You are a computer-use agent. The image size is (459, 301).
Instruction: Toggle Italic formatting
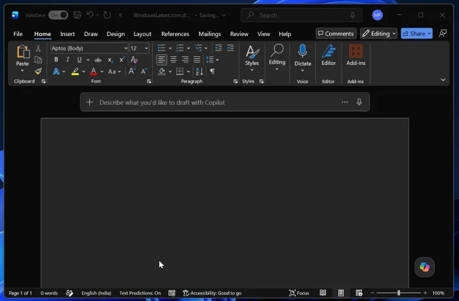click(68, 60)
